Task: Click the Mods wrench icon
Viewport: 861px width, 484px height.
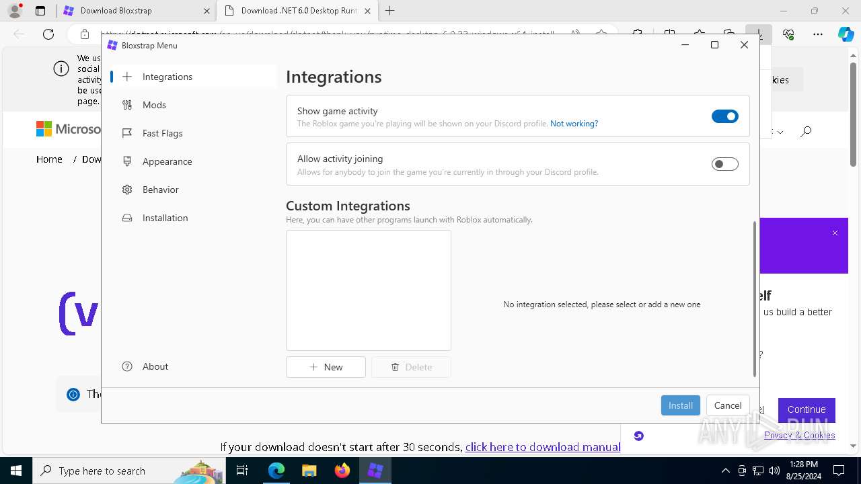Action: pyautogui.click(x=127, y=105)
